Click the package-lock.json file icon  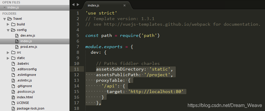(x=13, y=108)
